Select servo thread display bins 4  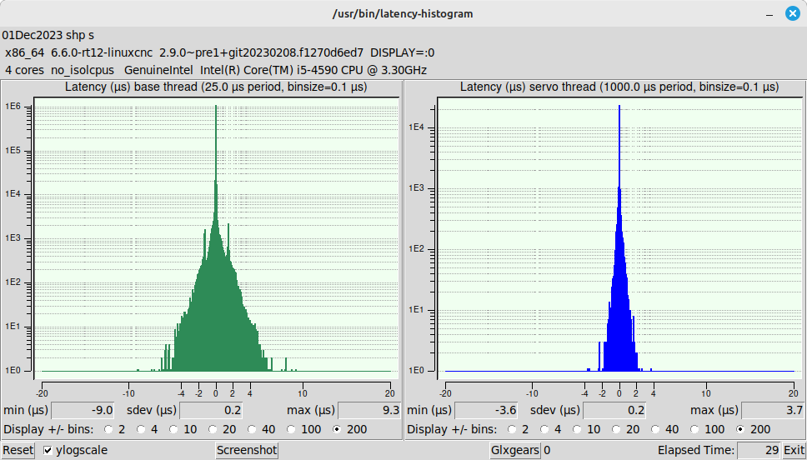point(544,429)
